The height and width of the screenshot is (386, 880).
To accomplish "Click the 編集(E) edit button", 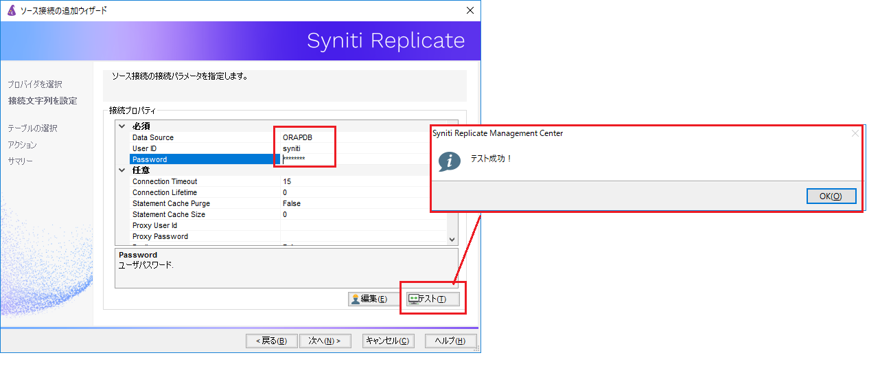I will (x=373, y=299).
